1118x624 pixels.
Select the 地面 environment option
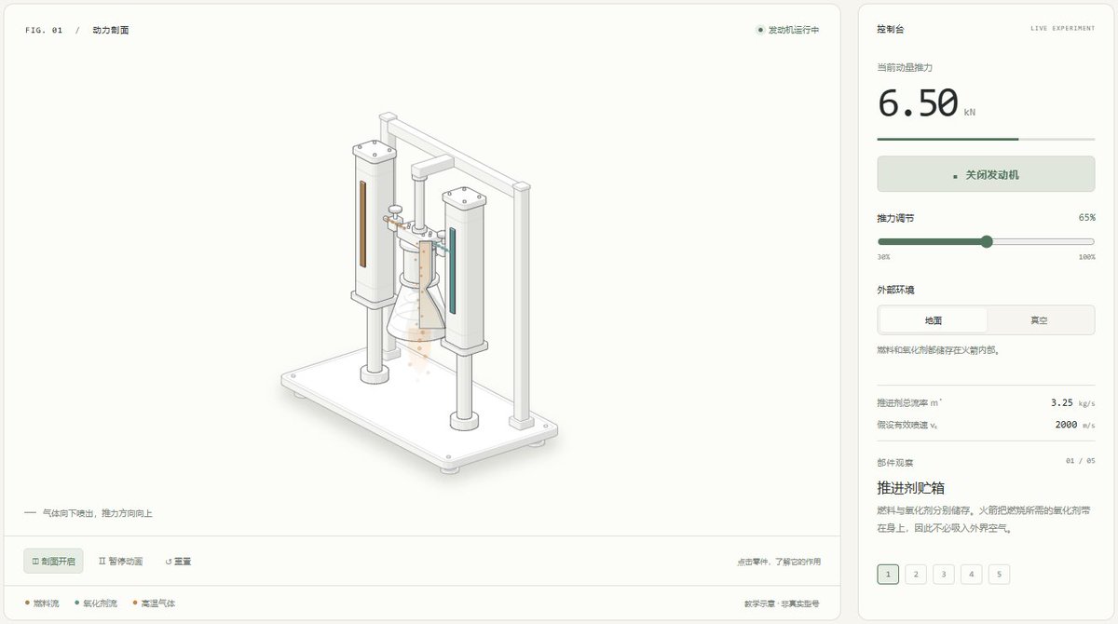(933, 320)
